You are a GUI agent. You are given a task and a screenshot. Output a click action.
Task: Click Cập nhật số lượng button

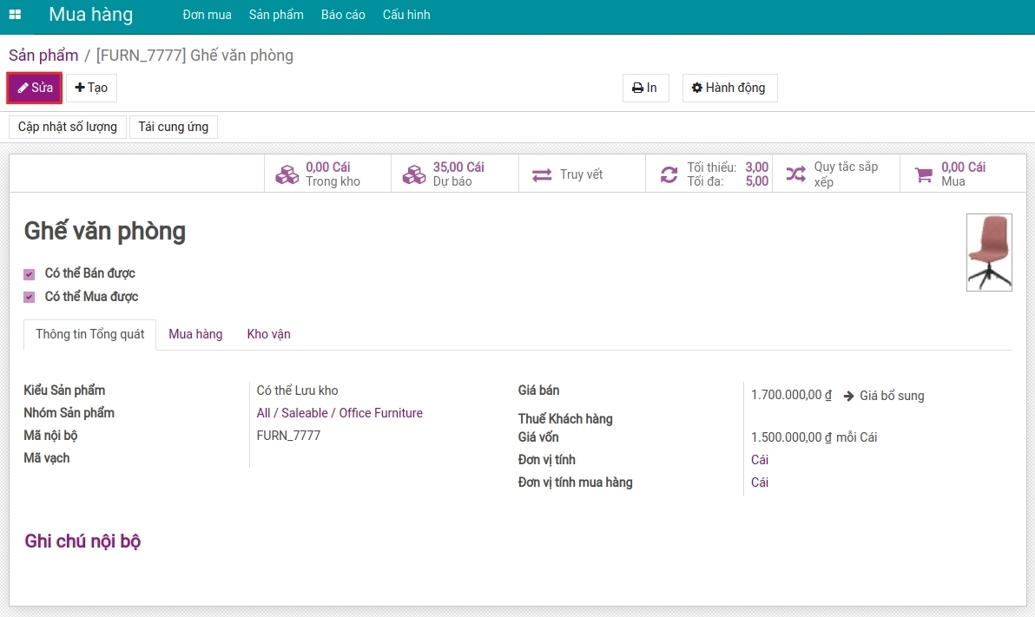click(68, 127)
